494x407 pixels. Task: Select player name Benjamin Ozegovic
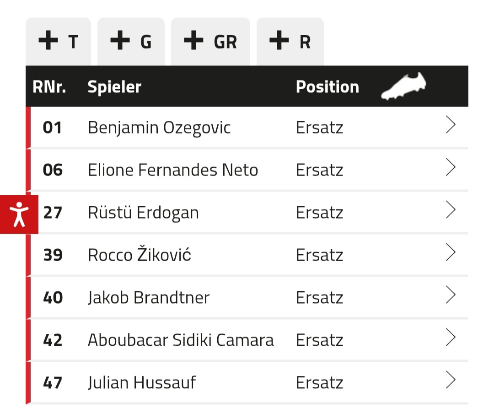pyautogui.click(x=159, y=128)
